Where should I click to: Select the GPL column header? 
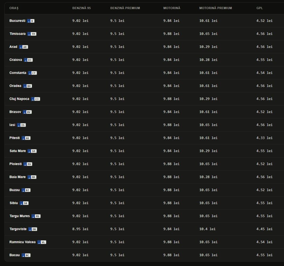(260, 8)
